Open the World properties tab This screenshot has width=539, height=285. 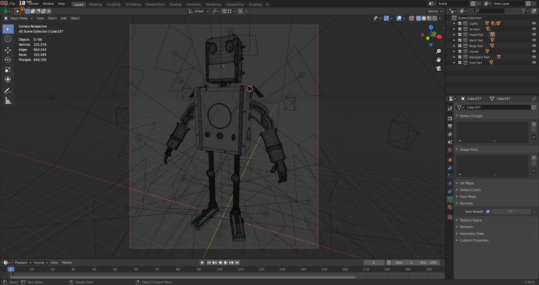[450, 150]
